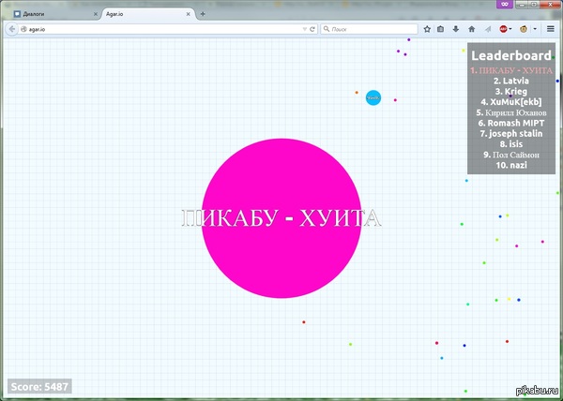Switch to the Диалоги tab
The height and width of the screenshot is (401, 563).
click(55, 14)
